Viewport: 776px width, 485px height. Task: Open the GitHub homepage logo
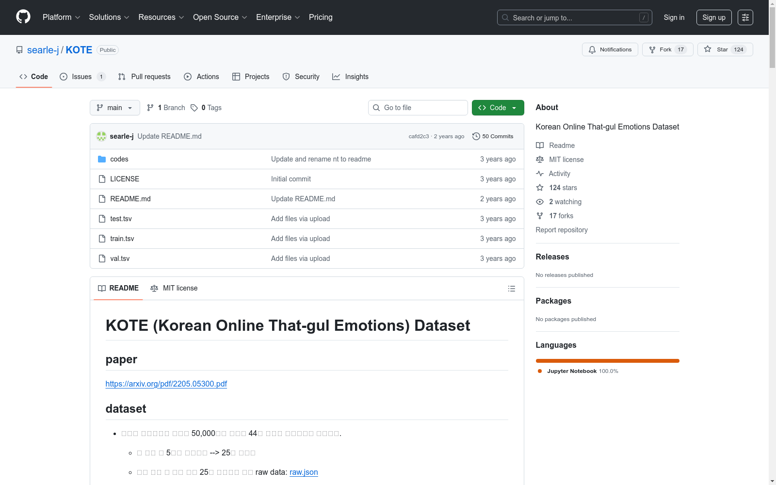(x=23, y=17)
